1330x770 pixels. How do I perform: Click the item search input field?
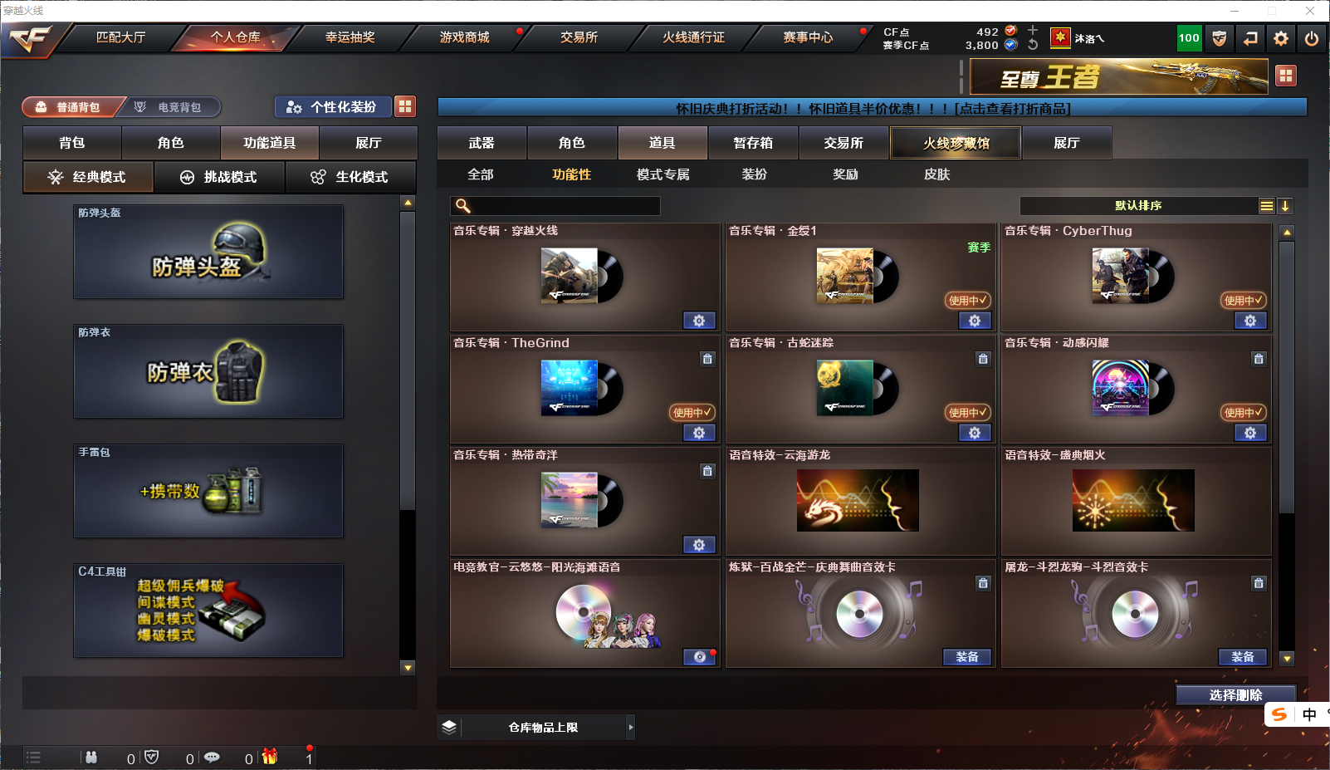coord(555,206)
